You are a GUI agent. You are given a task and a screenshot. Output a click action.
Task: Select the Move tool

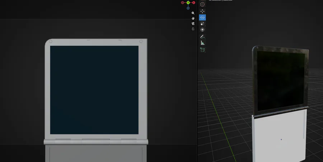[x=202, y=11]
